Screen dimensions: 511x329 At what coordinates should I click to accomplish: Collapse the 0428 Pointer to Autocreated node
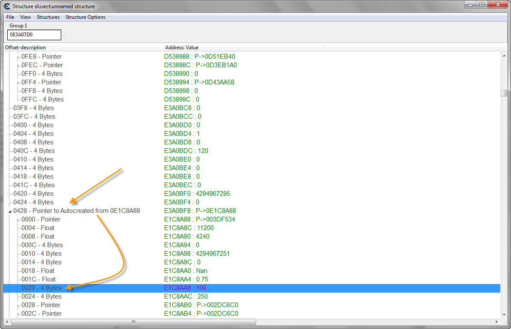click(10, 211)
